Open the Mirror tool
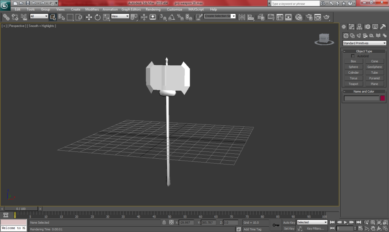This screenshot has width=389, height=232. [x=241, y=17]
